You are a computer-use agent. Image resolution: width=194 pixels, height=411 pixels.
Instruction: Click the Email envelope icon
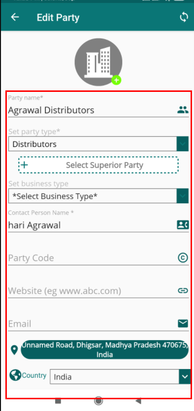183,324
